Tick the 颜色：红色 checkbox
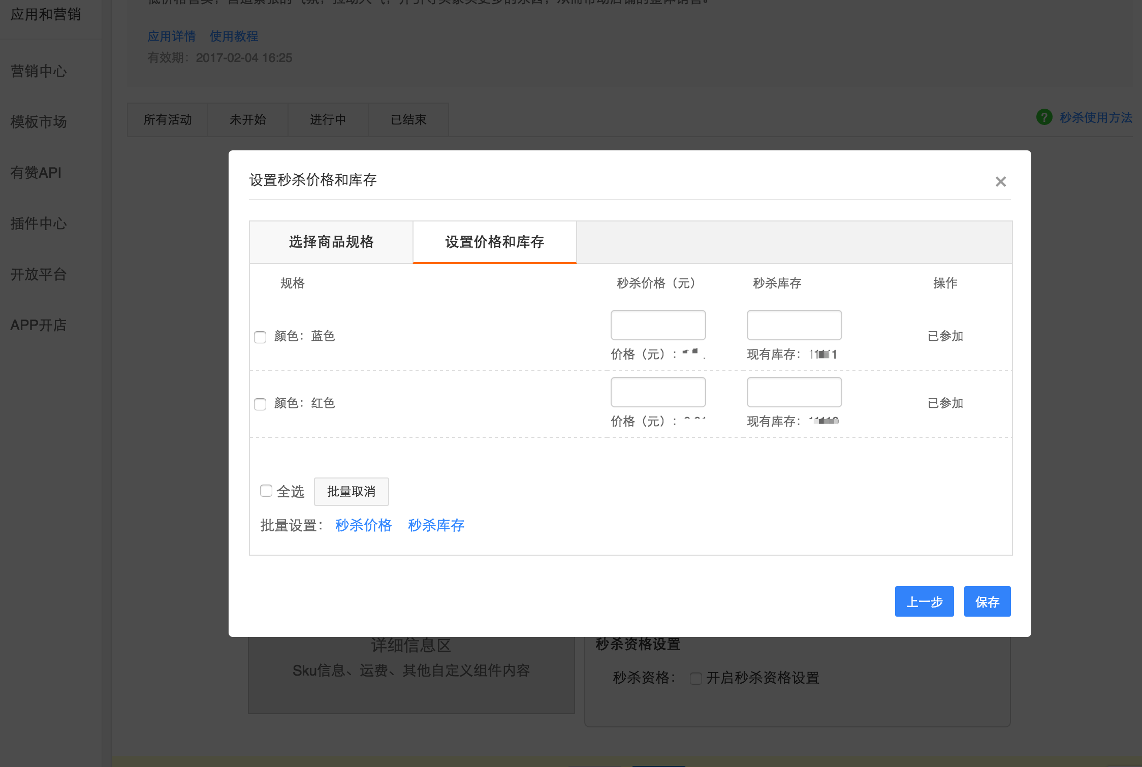This screenshot has height=767, width=1142. coord(260,404)
